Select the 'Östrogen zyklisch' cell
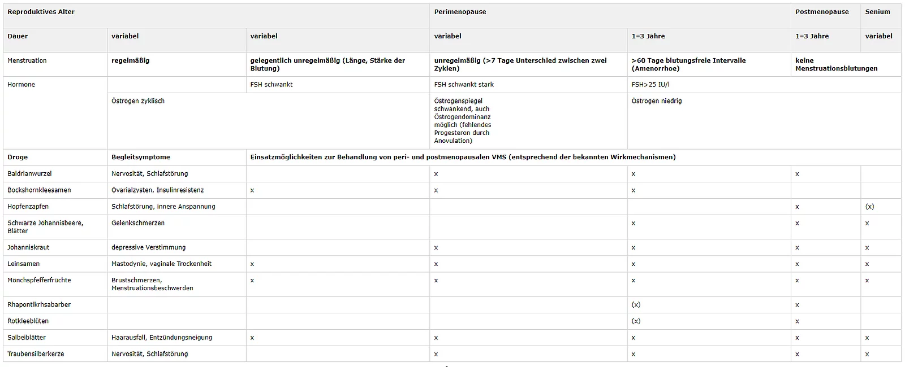This screenshot has width=905, height=367. coord(268,121)
